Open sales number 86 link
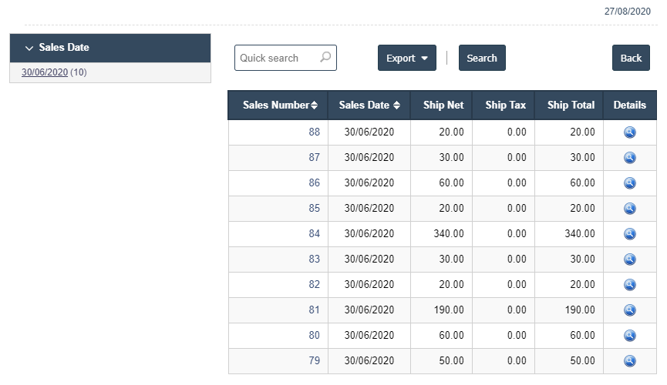 pos(314,182)
